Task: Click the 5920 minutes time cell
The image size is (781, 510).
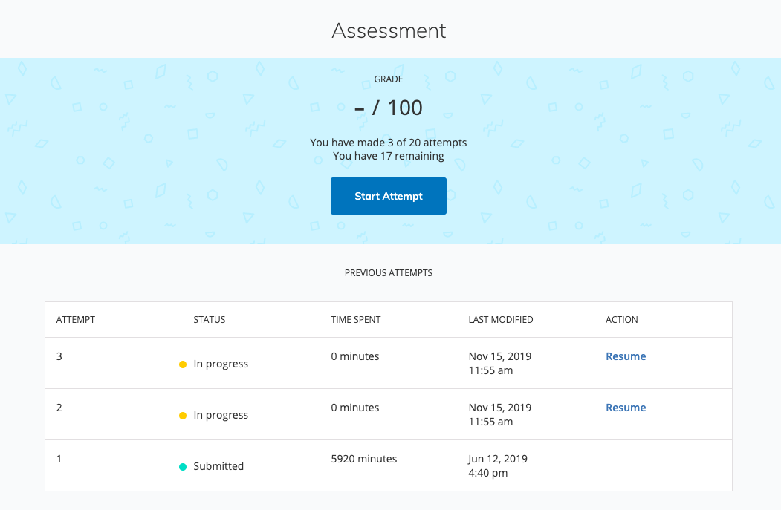Action: point(364,459)
